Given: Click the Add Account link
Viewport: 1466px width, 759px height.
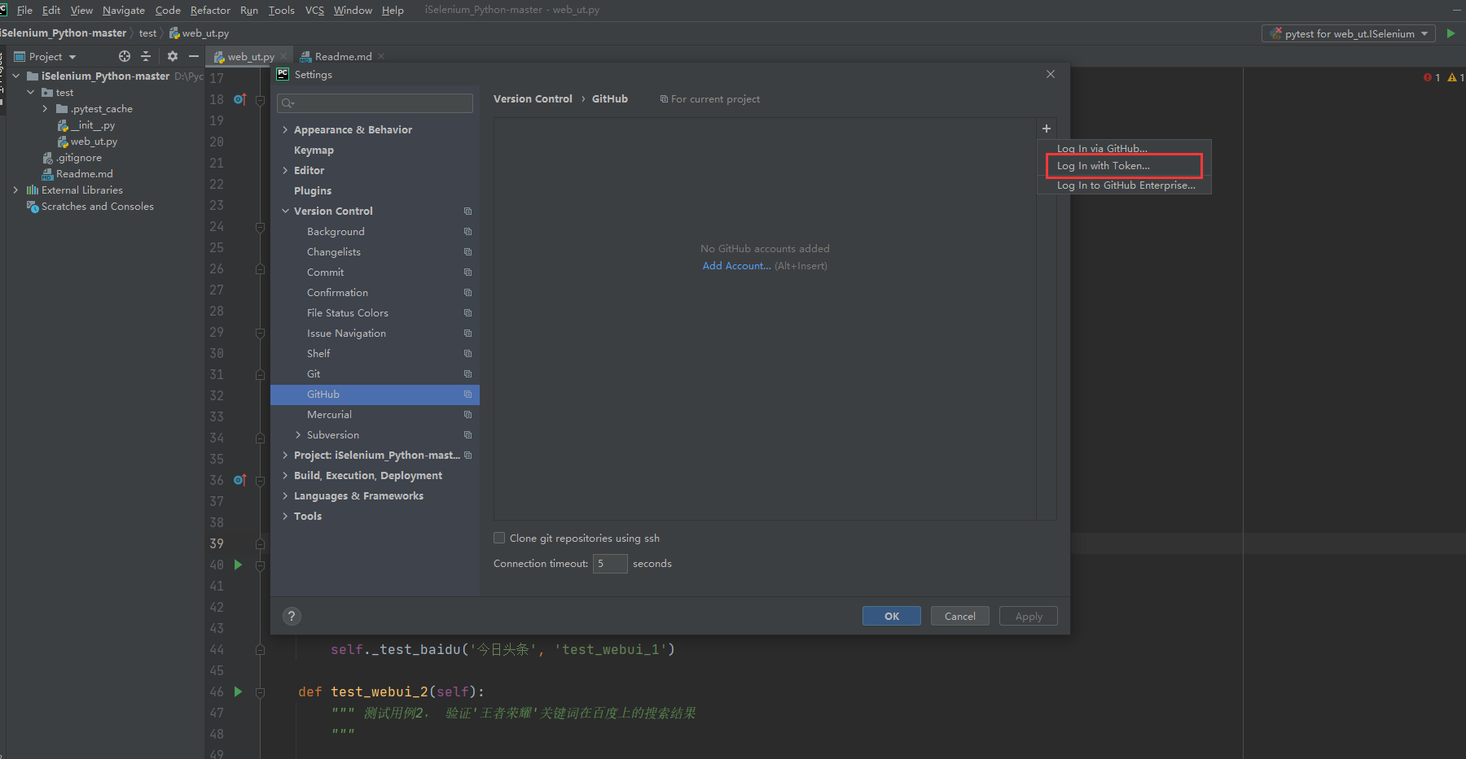Looking at the screenshot, I should (736, 266).
